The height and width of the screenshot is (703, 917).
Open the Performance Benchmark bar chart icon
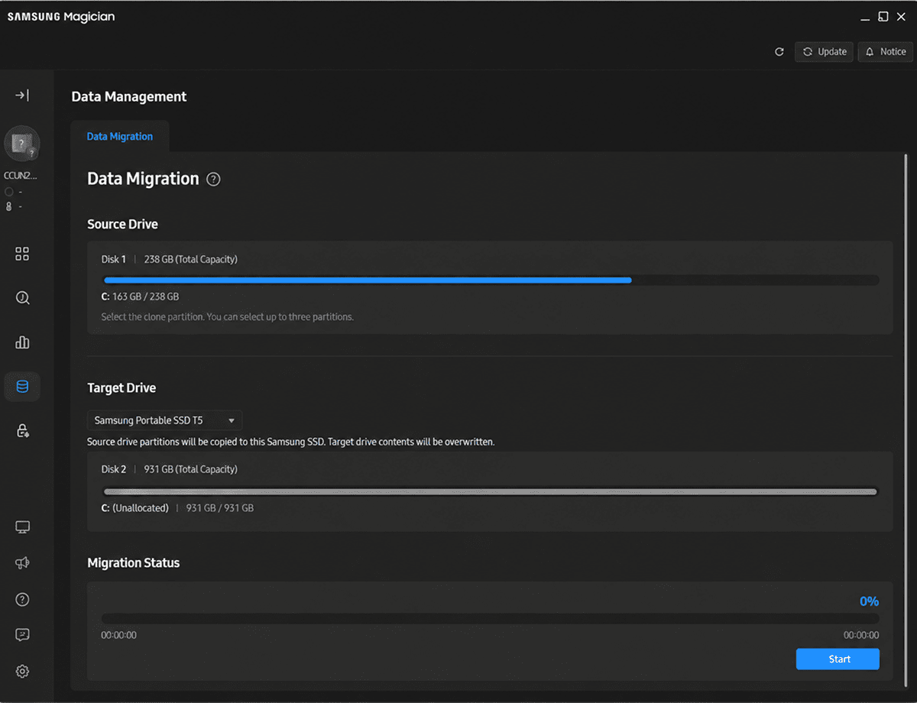point(22,342)
